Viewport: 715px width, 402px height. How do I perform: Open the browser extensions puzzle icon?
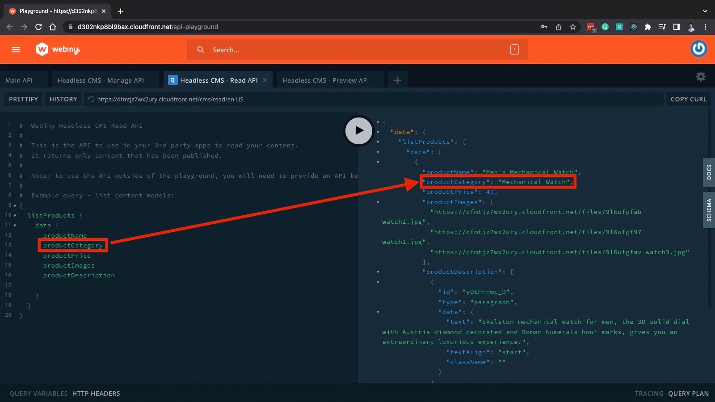click(648, 27)
